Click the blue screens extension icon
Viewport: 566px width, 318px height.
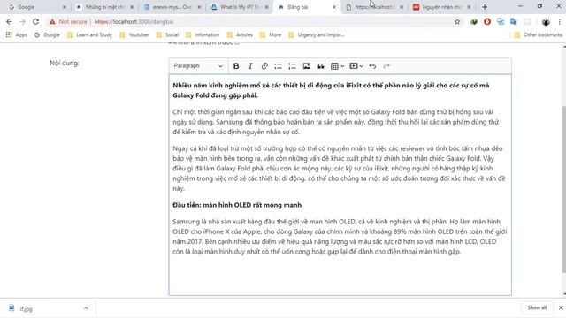501,21
